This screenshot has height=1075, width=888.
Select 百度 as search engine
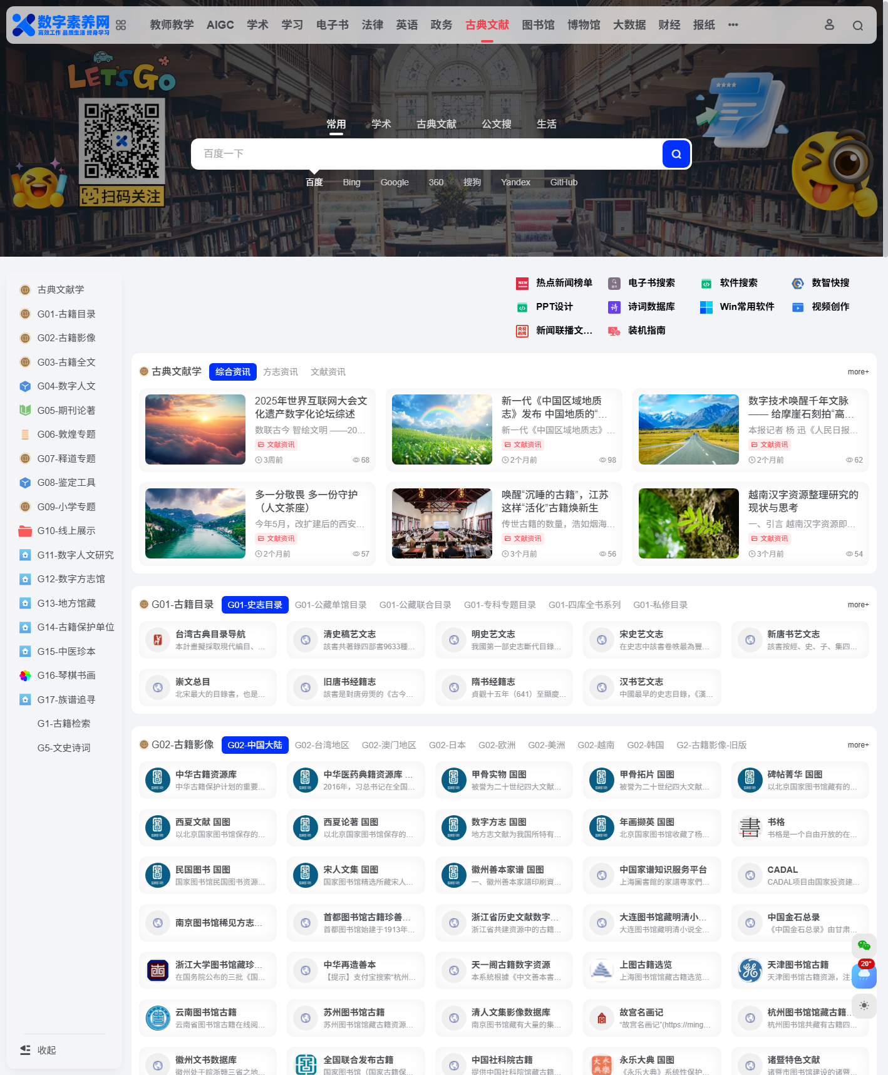(314, 182)
